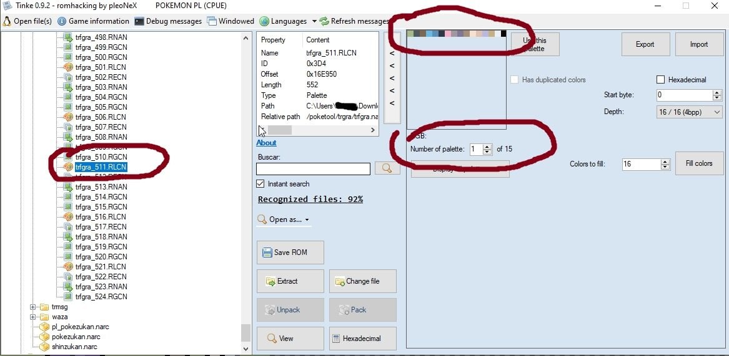Screen dimensions: 729x356
Task: Click black swatch at palette row end
Action: (503, 34)
